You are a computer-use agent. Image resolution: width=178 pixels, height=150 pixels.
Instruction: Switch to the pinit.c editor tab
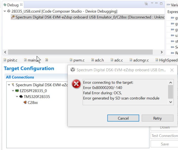(x=10, y=60)
